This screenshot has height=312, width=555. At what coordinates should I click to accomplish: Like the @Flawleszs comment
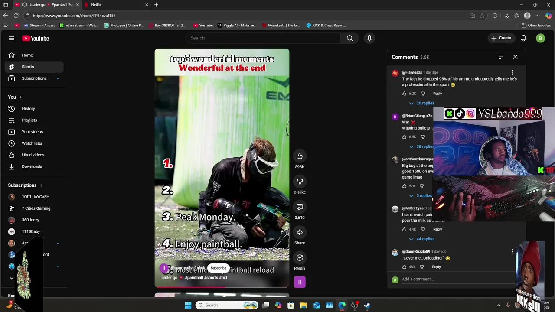coord(405,94)
